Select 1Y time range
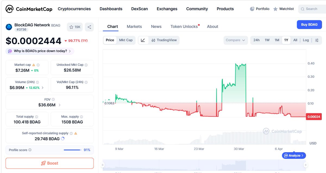This screenshot has width=326, height=173. coord(286,40)
